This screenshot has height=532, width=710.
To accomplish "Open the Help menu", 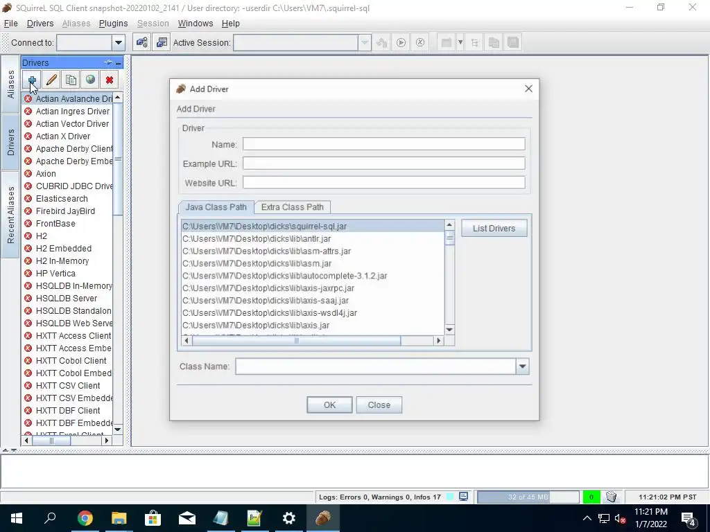I will pyautogui.click(x=230, y=24).
